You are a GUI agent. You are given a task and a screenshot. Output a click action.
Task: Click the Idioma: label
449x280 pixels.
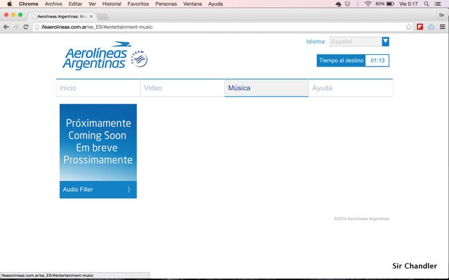tap(316, 42)
